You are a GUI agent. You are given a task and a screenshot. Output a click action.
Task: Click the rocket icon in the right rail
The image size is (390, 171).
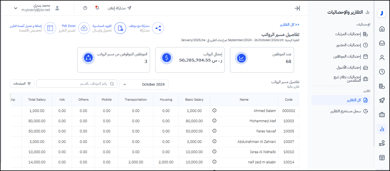pos(382,100)
